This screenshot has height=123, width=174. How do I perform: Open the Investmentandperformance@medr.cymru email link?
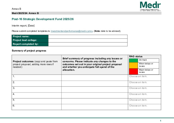click(72, 31)
